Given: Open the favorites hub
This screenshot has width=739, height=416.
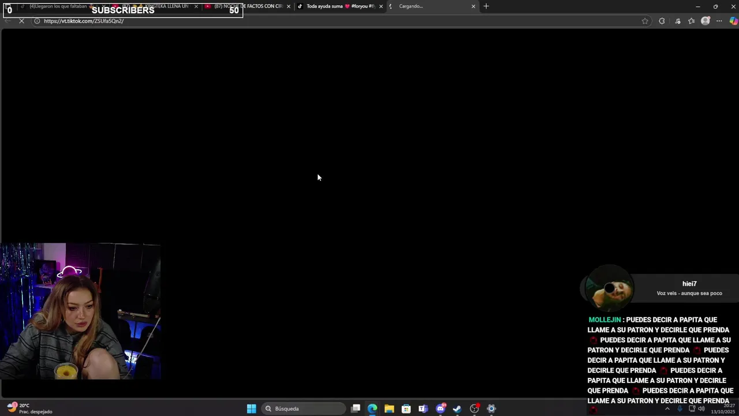Looking at the screenshot, I should [x=691, y=21].
